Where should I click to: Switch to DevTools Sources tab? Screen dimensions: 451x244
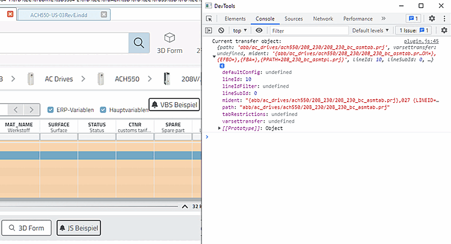(293, 19)
